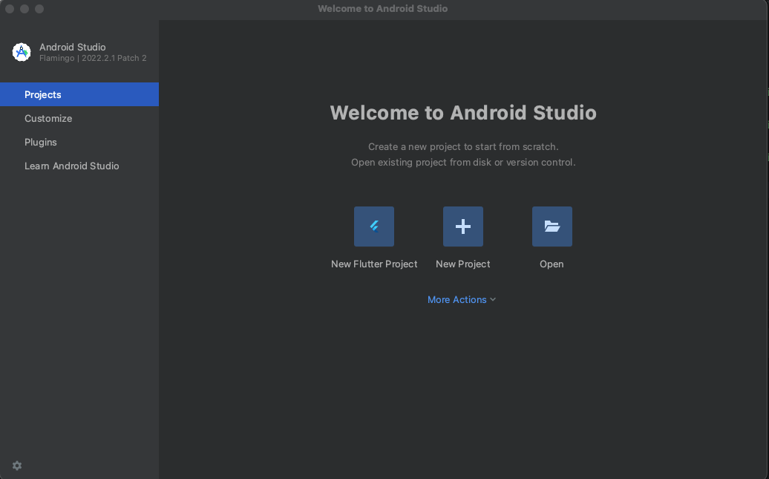Image resolution: width=769 pixels, height=479 pixels.
Task: Click the Open folder icon
Action: coord(552,227)
